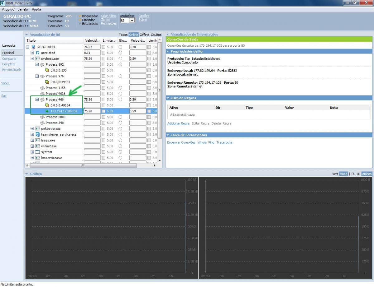Switch node filter to Todos

(x=123, y=35)
